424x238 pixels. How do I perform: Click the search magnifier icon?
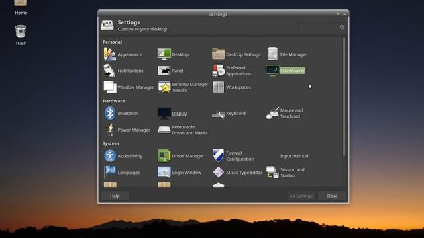342,28
